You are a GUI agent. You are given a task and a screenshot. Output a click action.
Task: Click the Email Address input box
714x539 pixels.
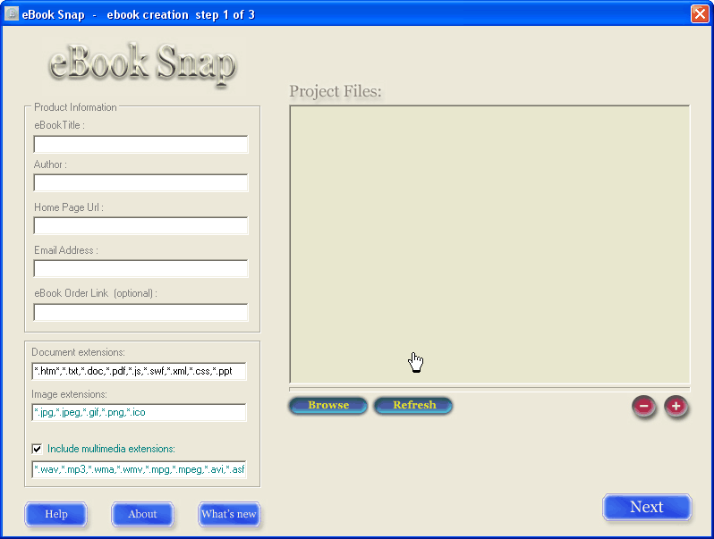[x=140, y=269]
